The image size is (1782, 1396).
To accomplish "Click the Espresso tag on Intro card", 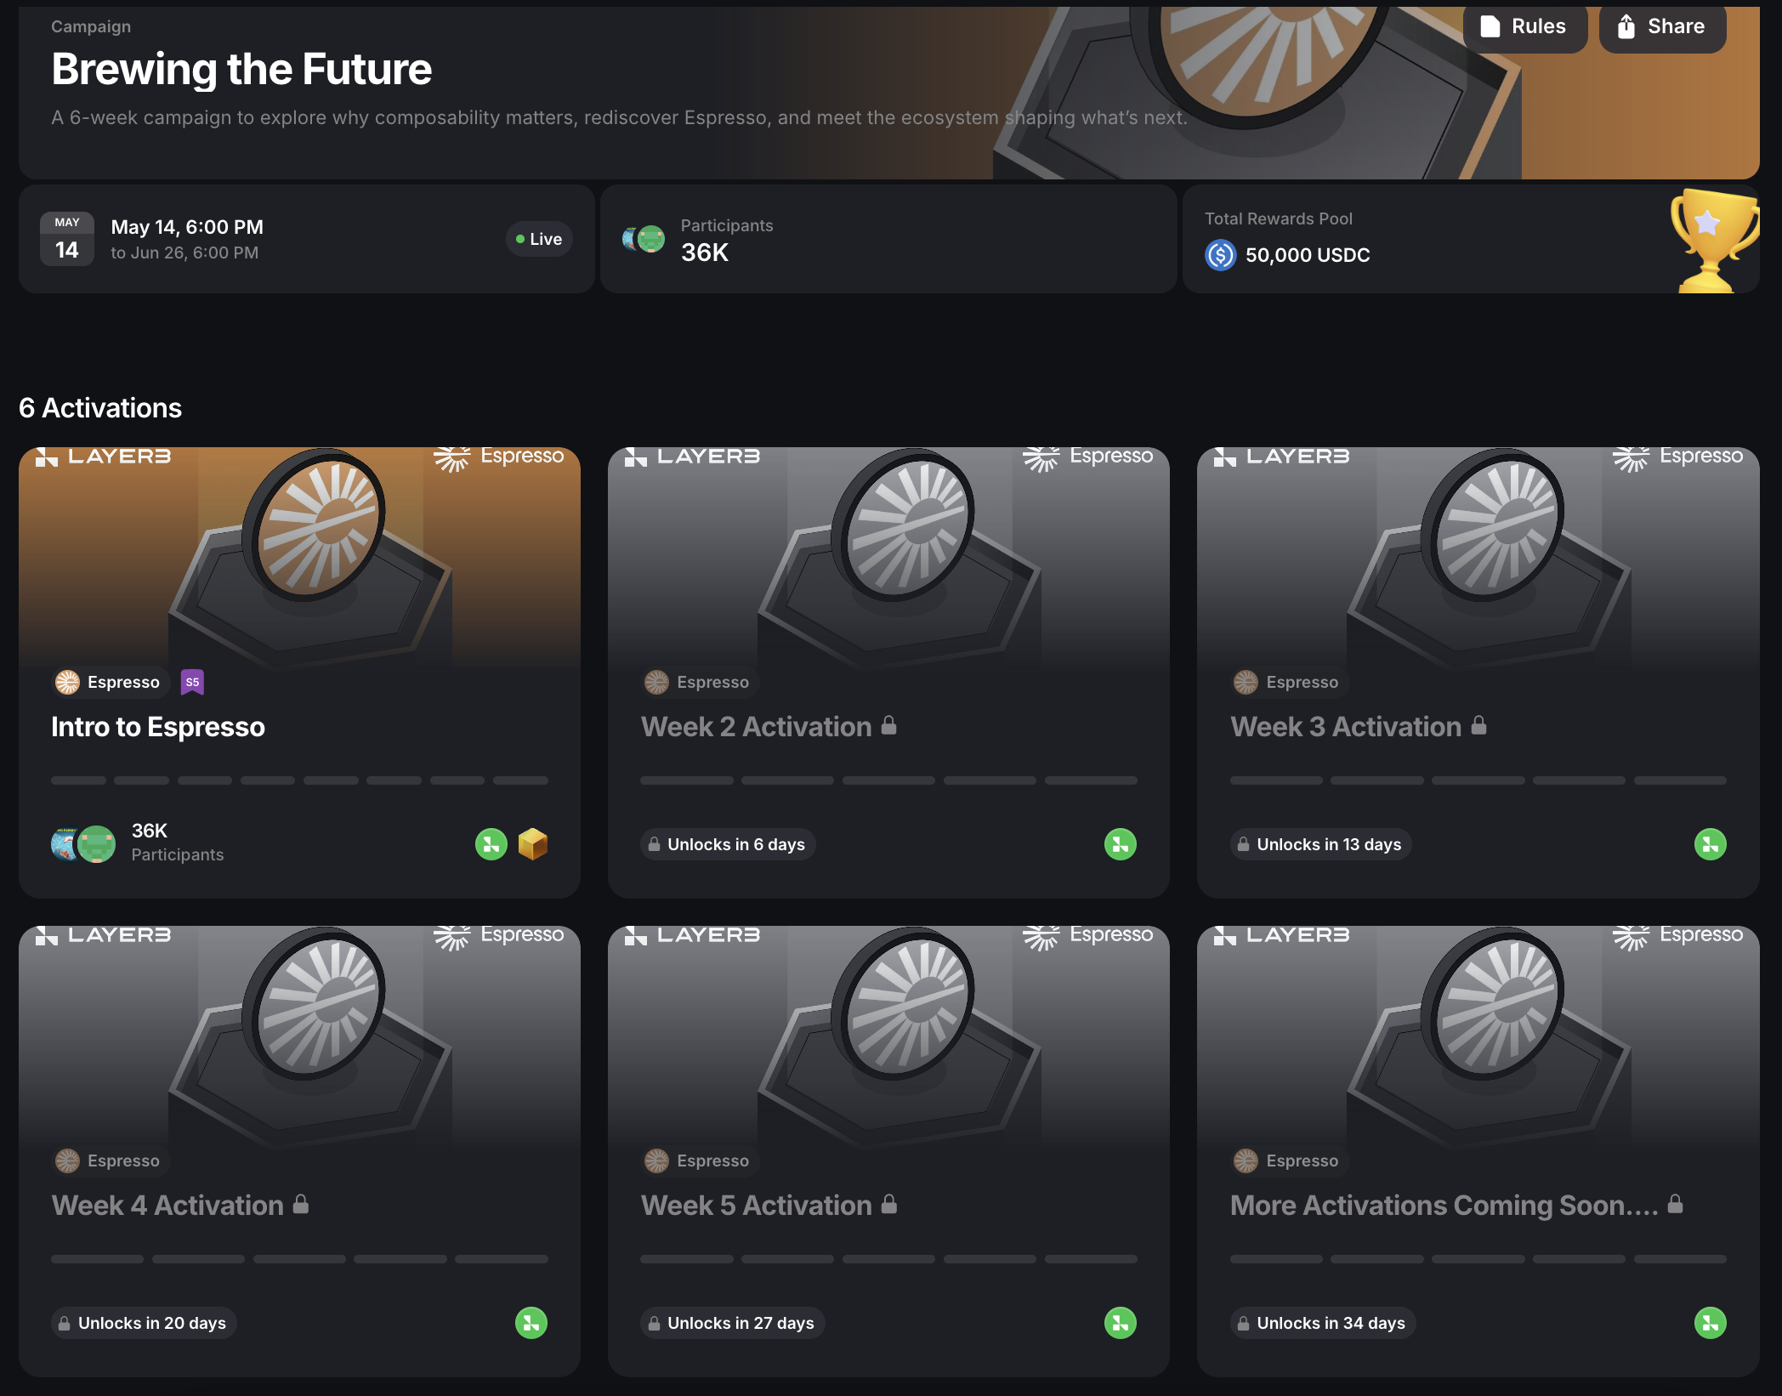I will [x=108, y=682].
